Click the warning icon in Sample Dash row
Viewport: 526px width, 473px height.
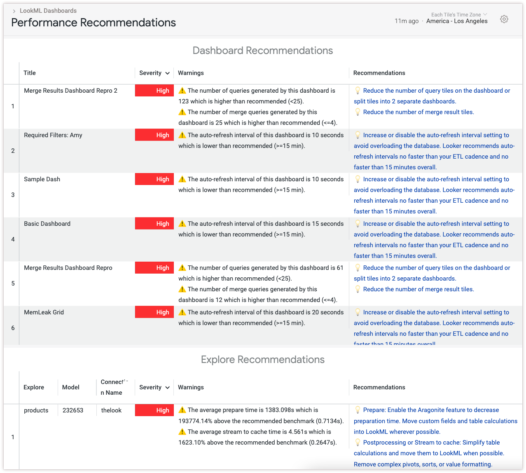182,179
